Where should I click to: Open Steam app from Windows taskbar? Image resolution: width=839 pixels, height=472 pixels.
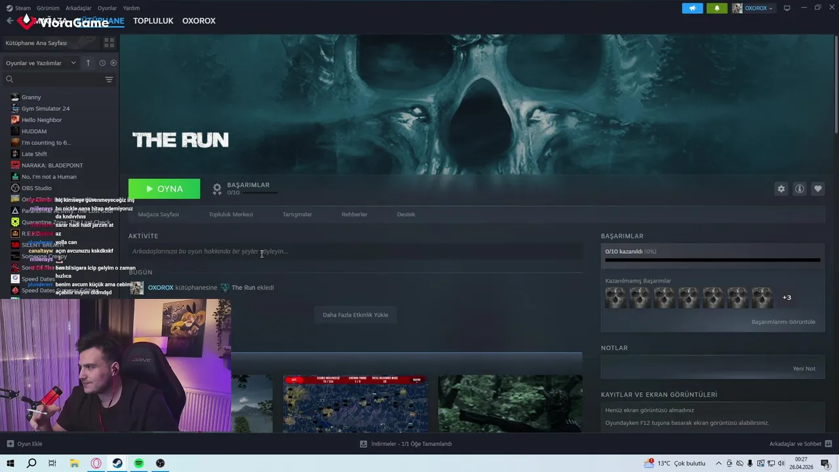[117, 463]
